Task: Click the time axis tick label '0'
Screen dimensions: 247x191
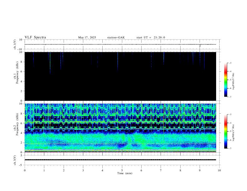Action: (25, 170)
